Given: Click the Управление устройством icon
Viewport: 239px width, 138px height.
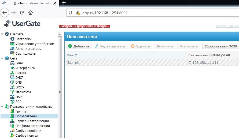Looking at the screenshot, I should tap(12, 44).
